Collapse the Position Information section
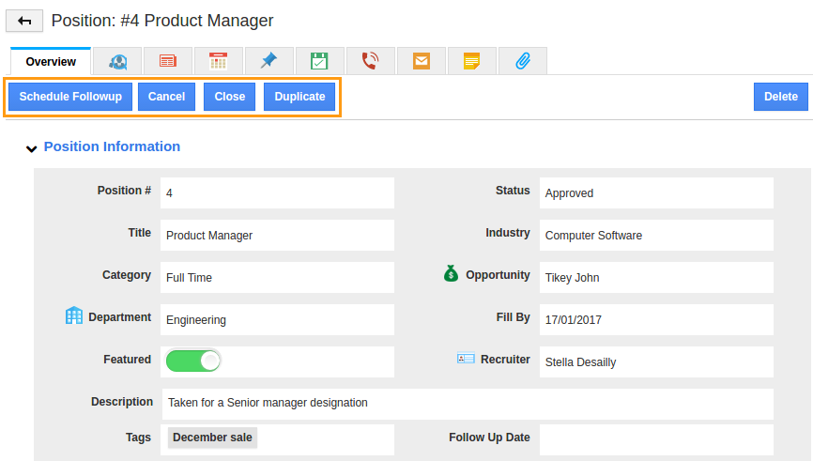Image resolution: width=813 pixels, height=461 pixels. [32, 148]
